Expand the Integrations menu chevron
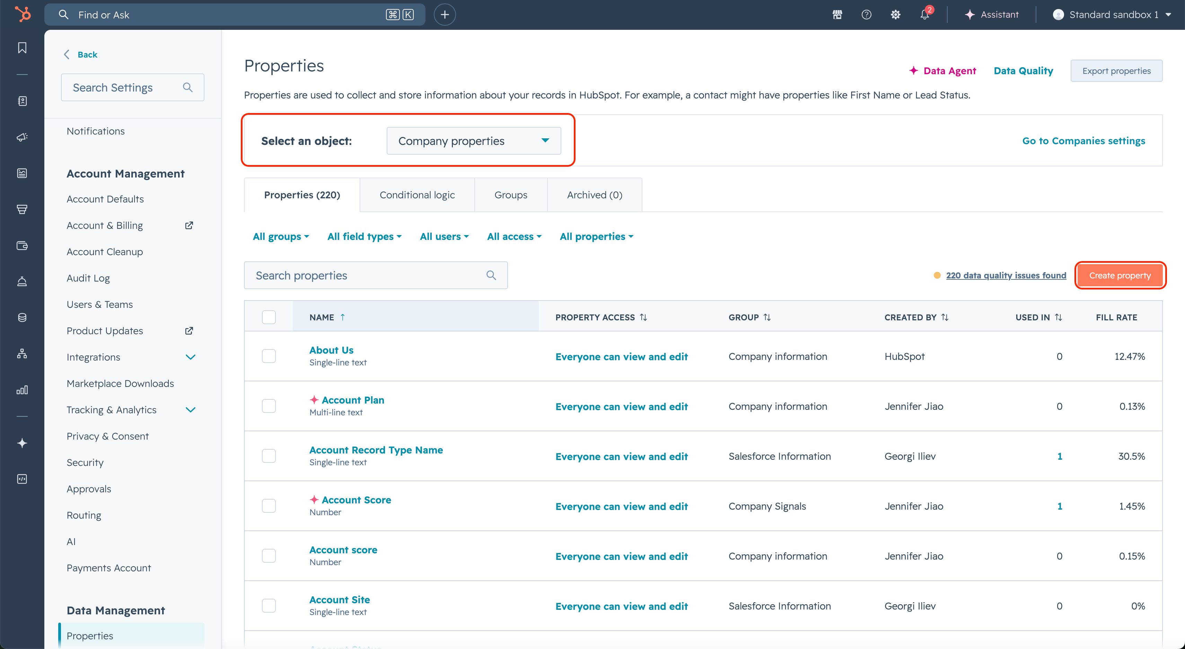This screenshot has height=649, width=1185. pyautogui.click(x=191, y=357)
